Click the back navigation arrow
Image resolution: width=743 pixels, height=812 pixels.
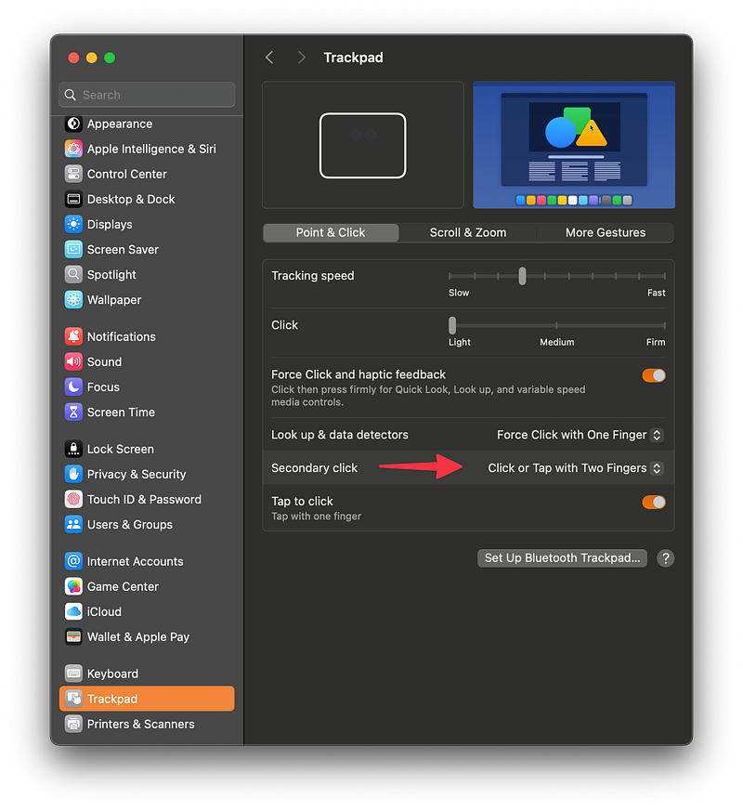click(269, 57)
